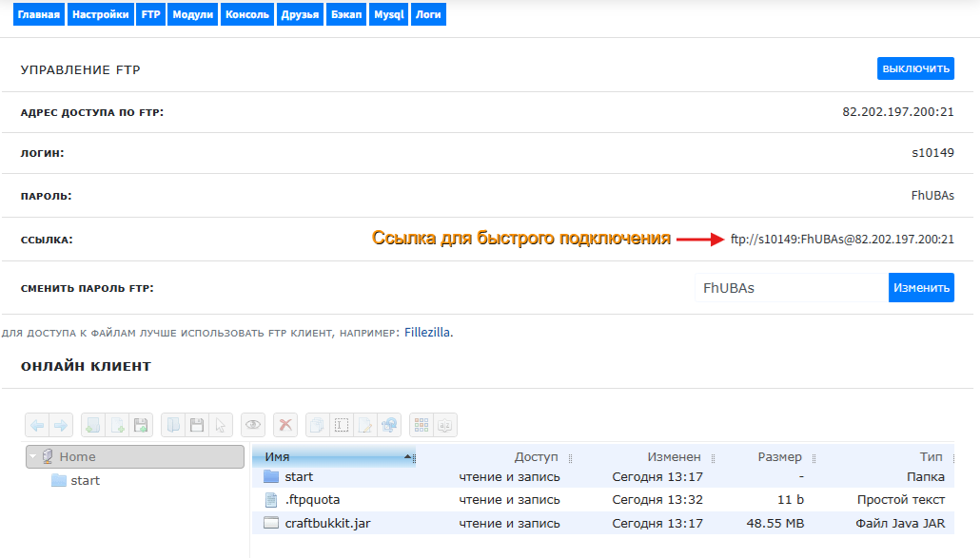
Task: Open selected item using the open folder icon
Action: point(173,425)
